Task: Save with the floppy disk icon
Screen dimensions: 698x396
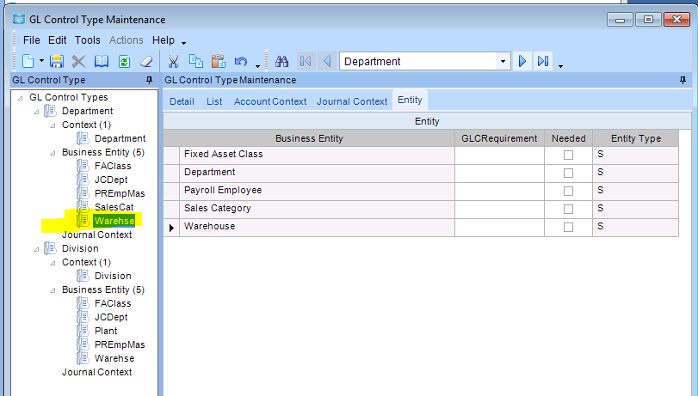Action: pos(57,61)
